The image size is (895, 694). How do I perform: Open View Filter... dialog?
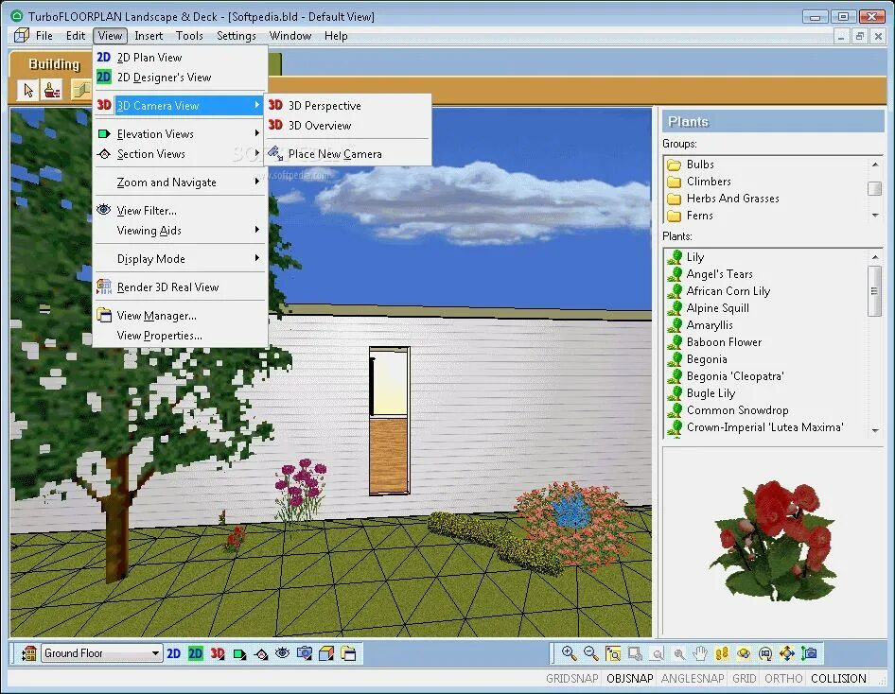180,211
